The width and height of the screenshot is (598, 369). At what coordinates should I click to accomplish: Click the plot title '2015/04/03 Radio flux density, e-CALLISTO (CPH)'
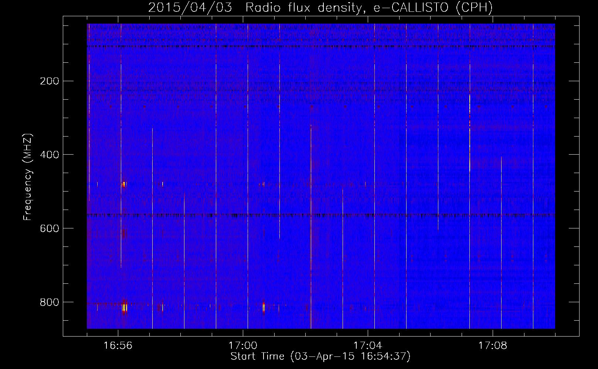[320, 7]
